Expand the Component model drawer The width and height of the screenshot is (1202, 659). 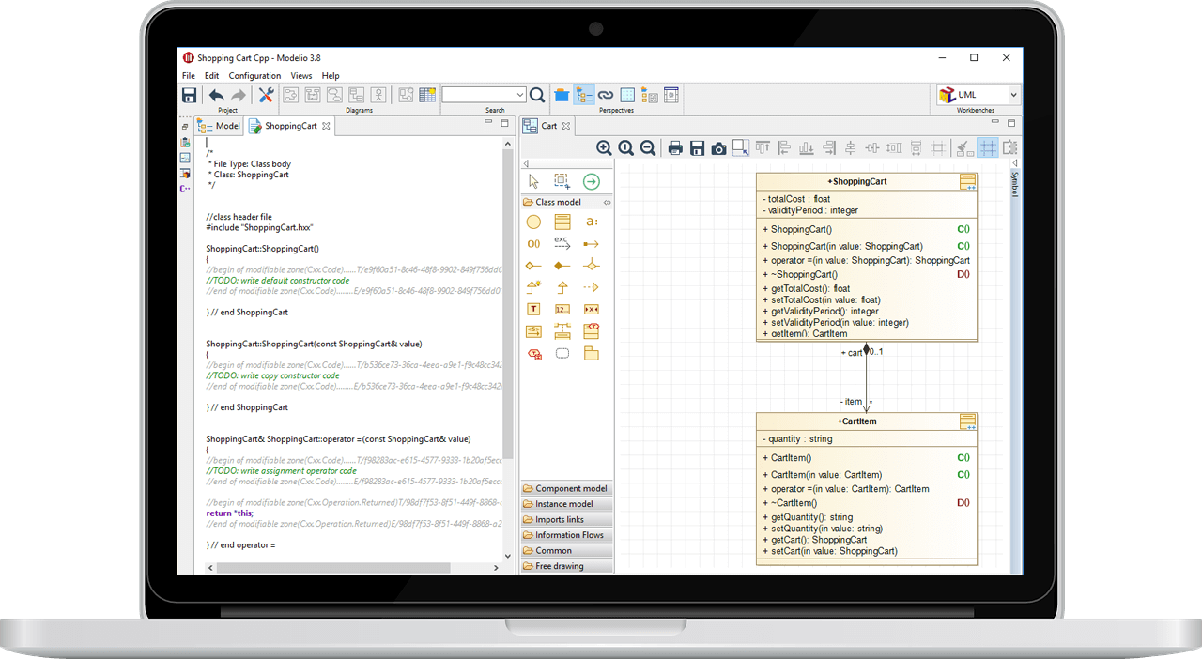[567, 488]
